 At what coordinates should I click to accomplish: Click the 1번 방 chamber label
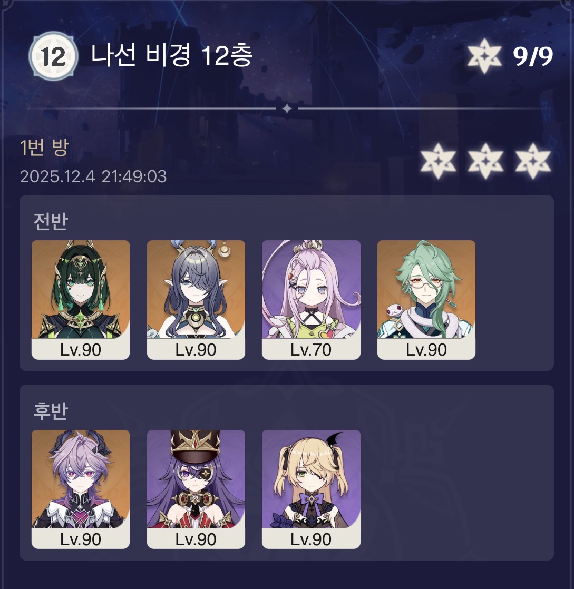coord(44,147)
